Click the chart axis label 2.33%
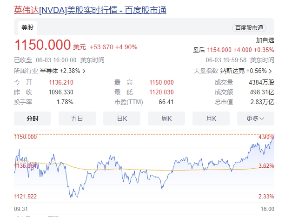The width and height of the screenshot is (285, 217). 266,197
